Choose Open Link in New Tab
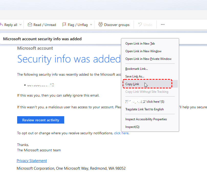This screenshot has width=207, height=173. 140,44
